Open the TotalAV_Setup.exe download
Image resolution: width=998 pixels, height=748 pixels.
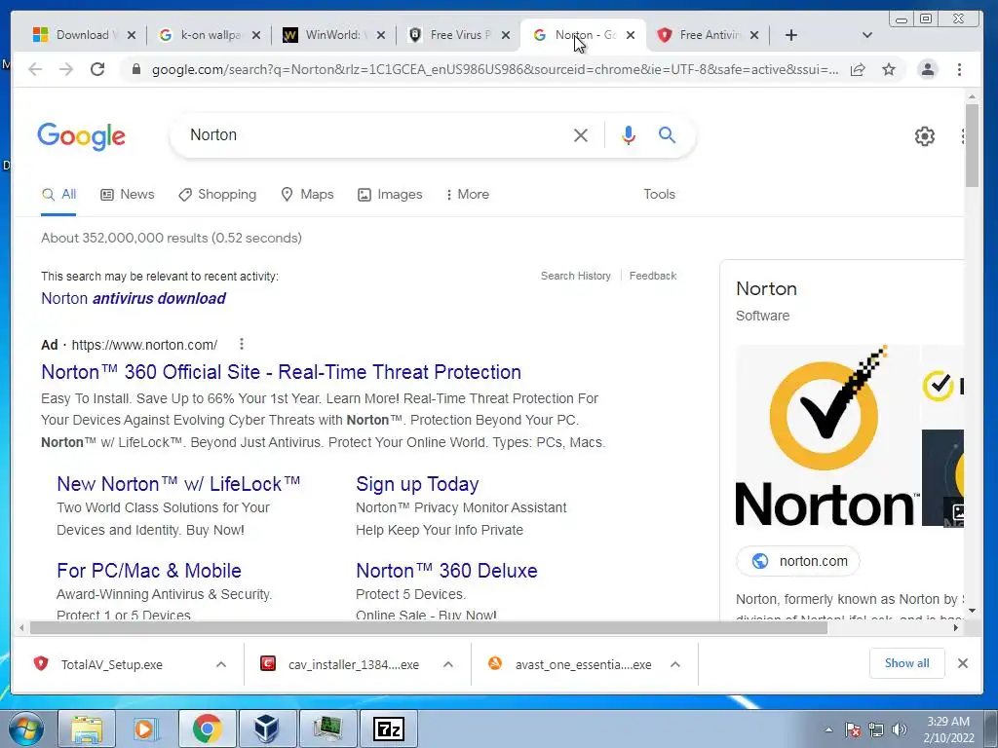(111, 664)
